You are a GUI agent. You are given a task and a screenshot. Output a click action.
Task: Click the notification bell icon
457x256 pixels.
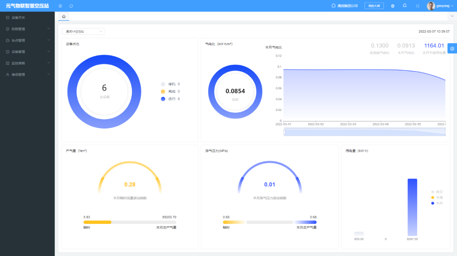[x=405, y=6]
